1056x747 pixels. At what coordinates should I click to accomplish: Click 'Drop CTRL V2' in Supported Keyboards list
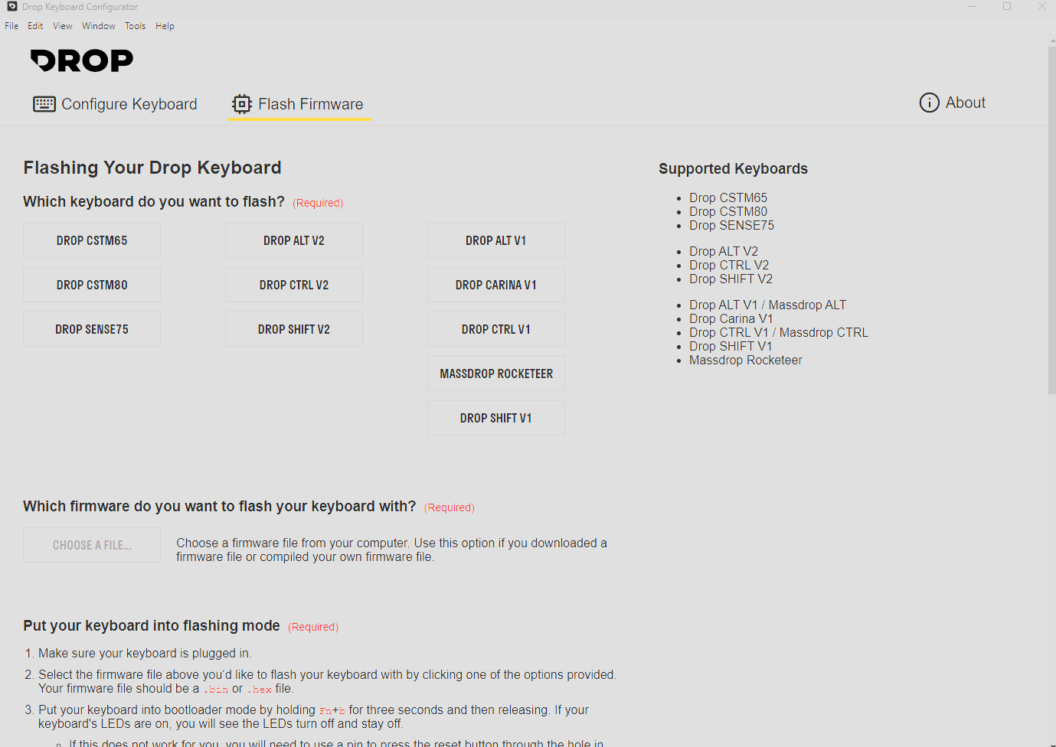pyautogui.click(x=729, y=265)
